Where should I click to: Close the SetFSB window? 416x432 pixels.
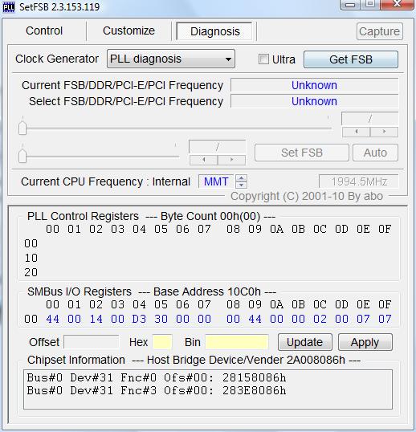[397, 4]
